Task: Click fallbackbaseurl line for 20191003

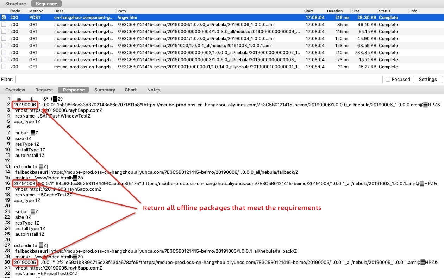Action: pos(156,251)
